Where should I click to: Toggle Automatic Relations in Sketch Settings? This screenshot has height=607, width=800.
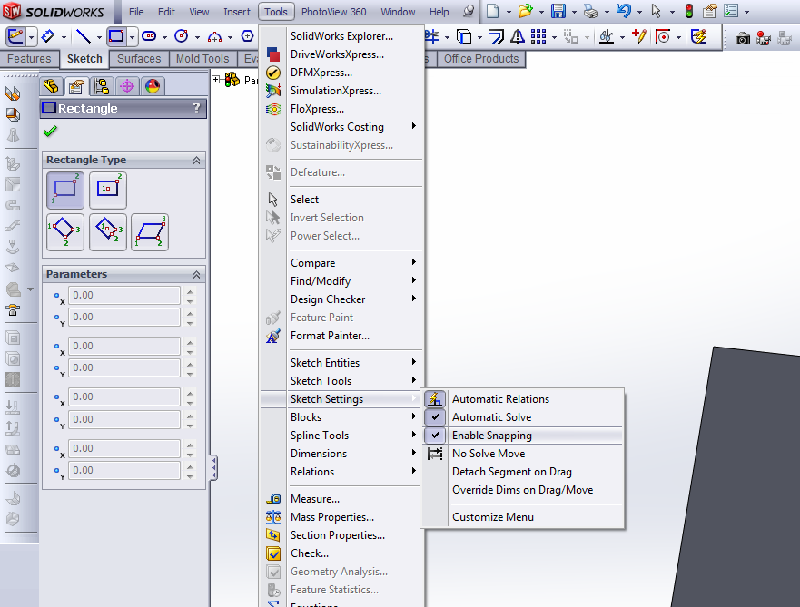500,399
